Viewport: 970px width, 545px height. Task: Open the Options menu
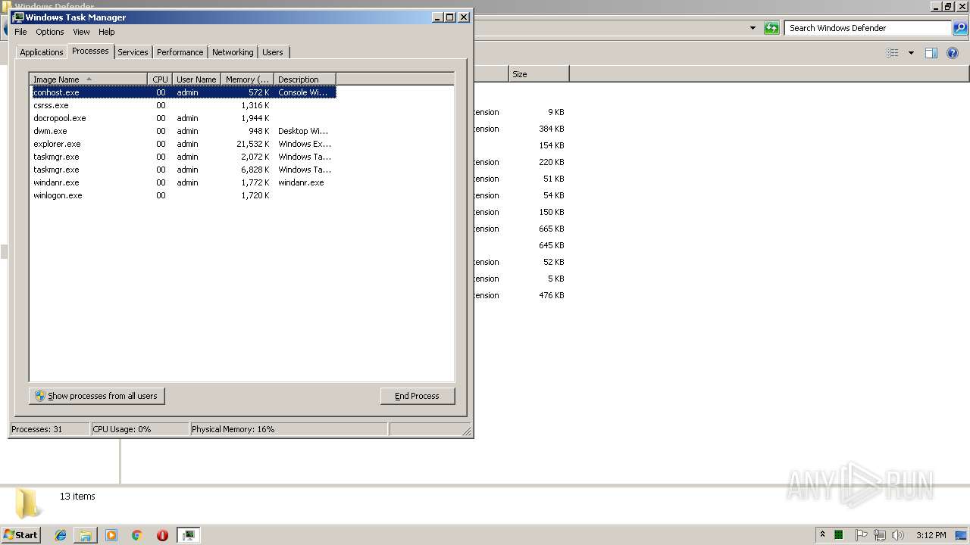pyautogui.click(x=50, y=32)
